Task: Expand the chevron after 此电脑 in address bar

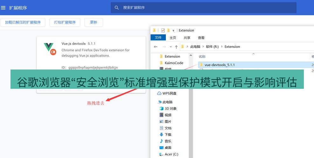Action: (203, 46)
